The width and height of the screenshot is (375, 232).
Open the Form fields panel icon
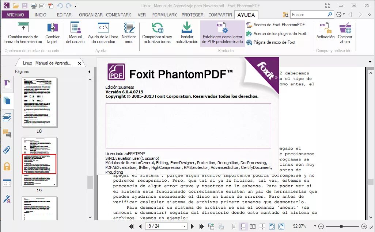click(7, 183)
